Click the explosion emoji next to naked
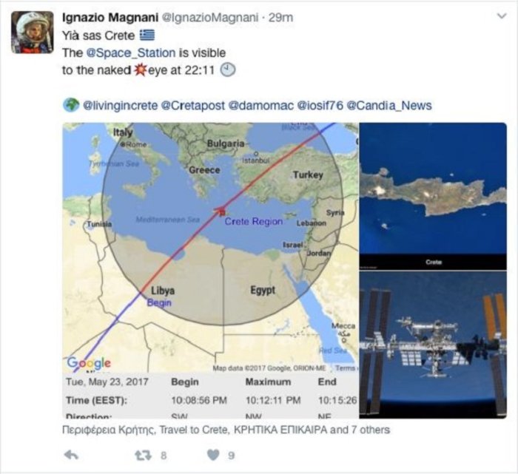 tap(140, 70)
